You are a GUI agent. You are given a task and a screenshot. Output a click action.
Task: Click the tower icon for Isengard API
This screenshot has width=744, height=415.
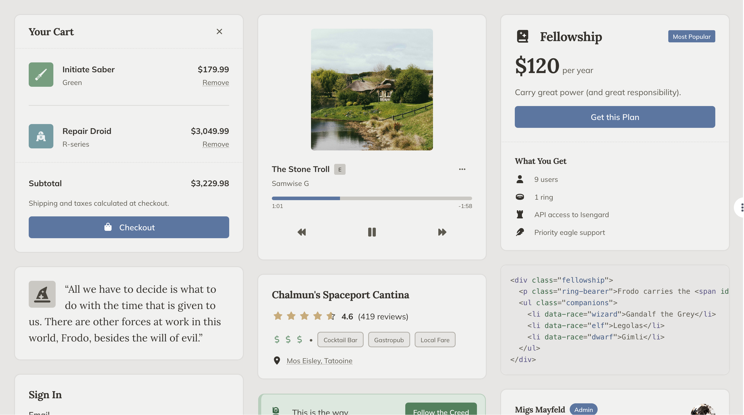click(520, 215)
